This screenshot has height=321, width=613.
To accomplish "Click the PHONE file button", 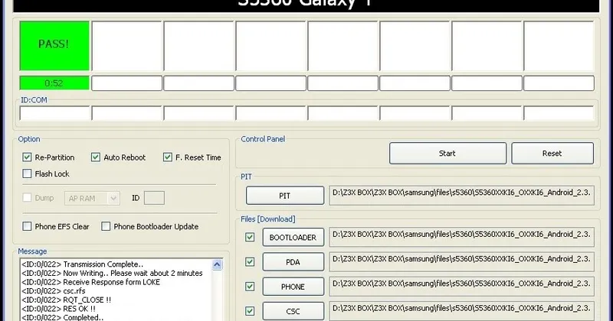I will click(293, 287).
